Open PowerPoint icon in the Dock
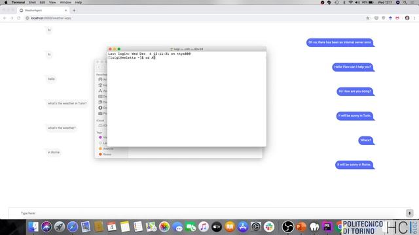Image resolution: width=419 pixels, height=235 pixels. (301, 227)
